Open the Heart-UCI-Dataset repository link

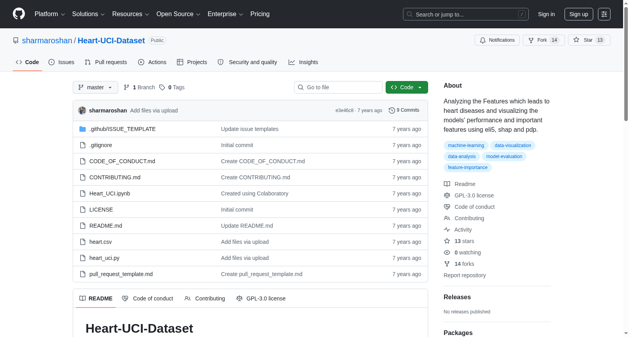pos(111,41)
